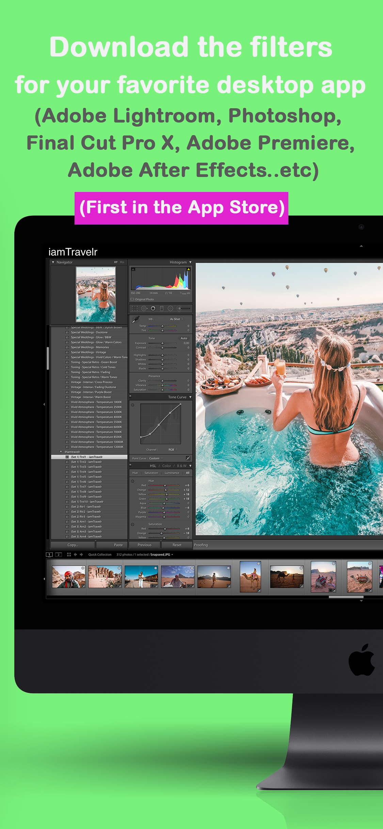Click the Exposure slider handle

(x=162, y=343)
